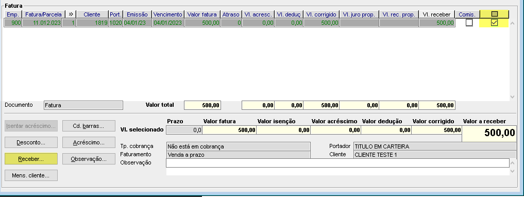Screen dimensions: 524x197
Task: Click the >> column header
Action: pyautogui.click(x=71, y=14)
